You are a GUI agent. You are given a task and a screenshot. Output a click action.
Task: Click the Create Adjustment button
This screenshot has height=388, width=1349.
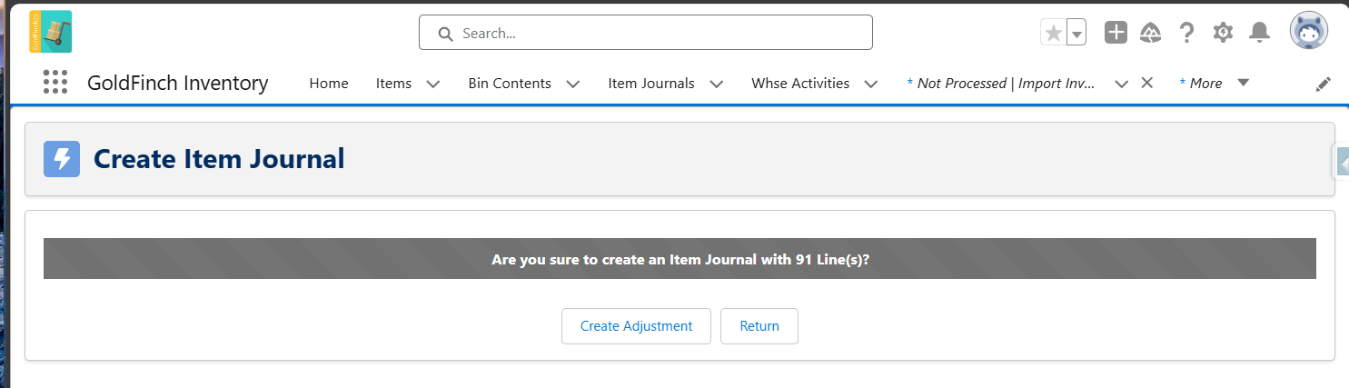click(x=636, y=326)
